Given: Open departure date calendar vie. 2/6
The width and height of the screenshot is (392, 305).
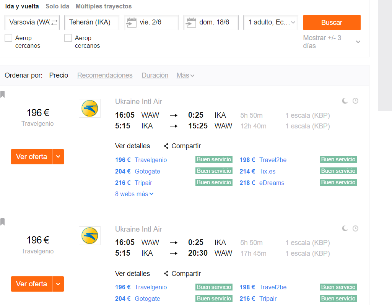Looking at the screenshot, I should coord(151,23).
